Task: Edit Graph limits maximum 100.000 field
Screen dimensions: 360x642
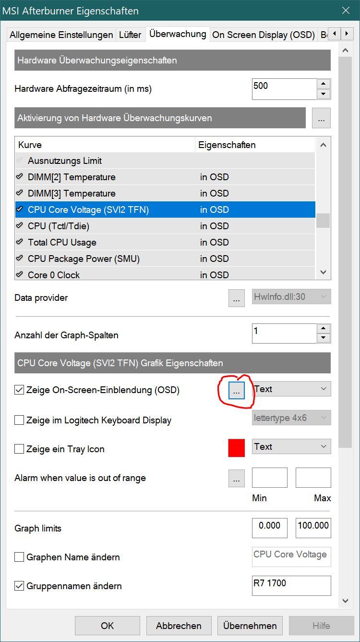Action: (x=313, y=528)
